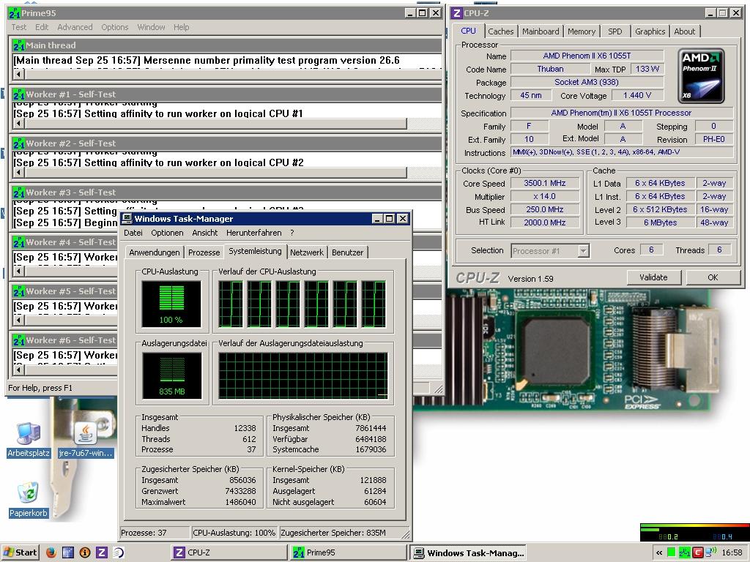Screen dimensions: 750x562
Task: Click the AMD Phenom II logo in CPU-Z
Action: click(701, 76)
